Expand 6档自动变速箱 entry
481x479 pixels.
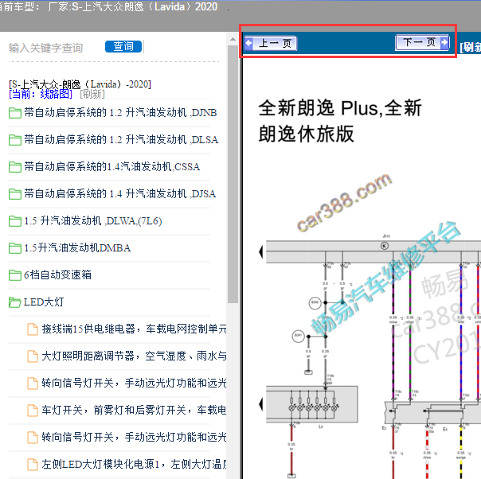tap(57, 275)
